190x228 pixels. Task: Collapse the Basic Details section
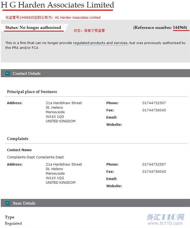pos(7,203)
